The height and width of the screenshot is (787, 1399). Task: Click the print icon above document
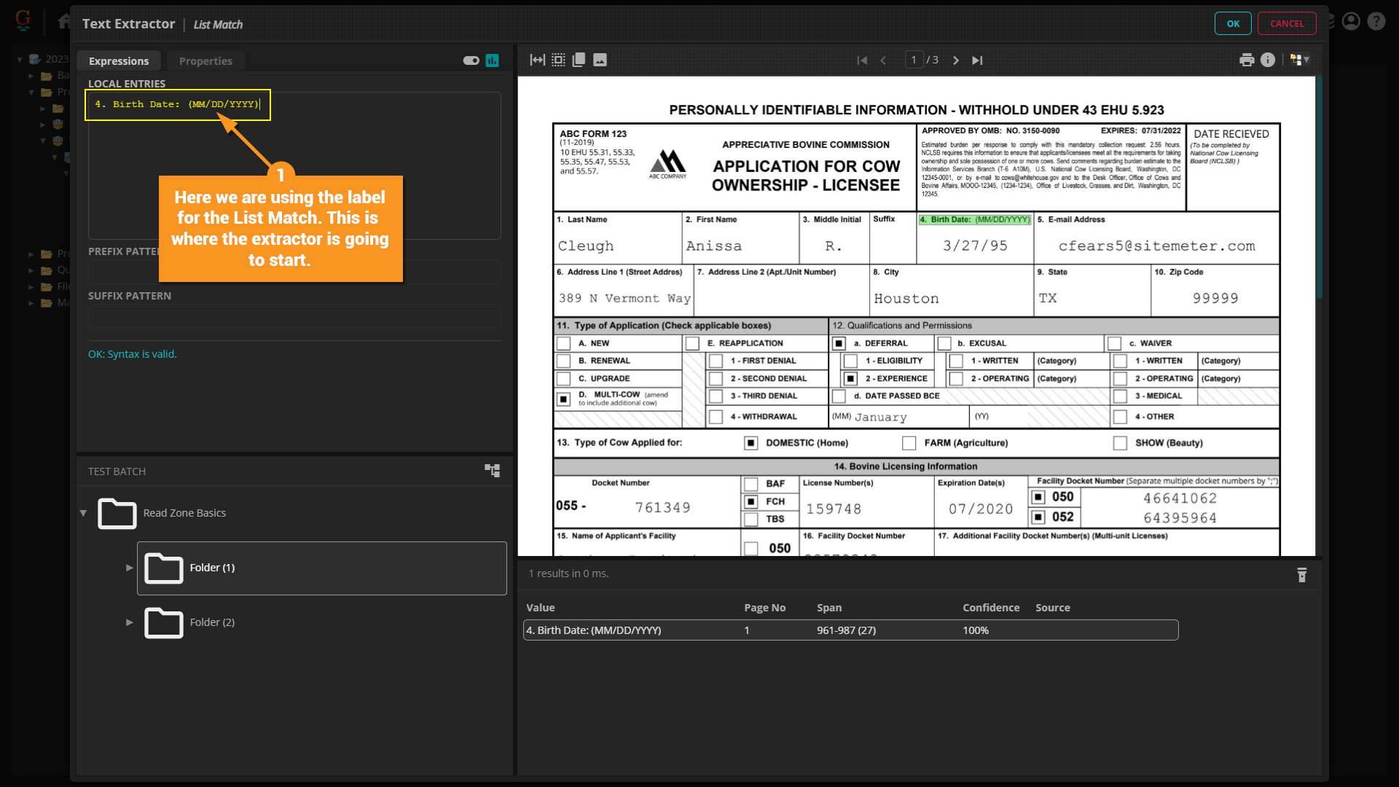coord(1247,60)
